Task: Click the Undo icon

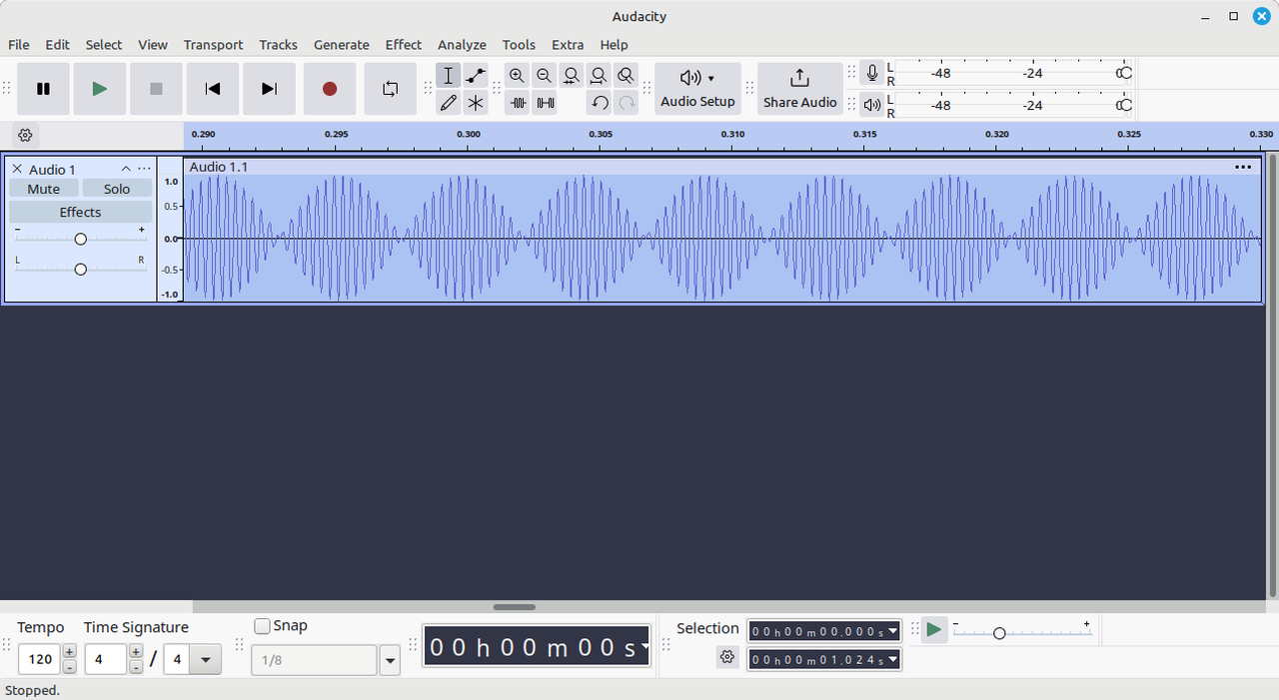Action: [599, 102]
